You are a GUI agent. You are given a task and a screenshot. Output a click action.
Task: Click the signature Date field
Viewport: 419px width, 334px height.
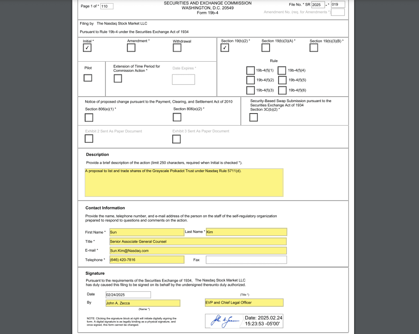[128, 295]
